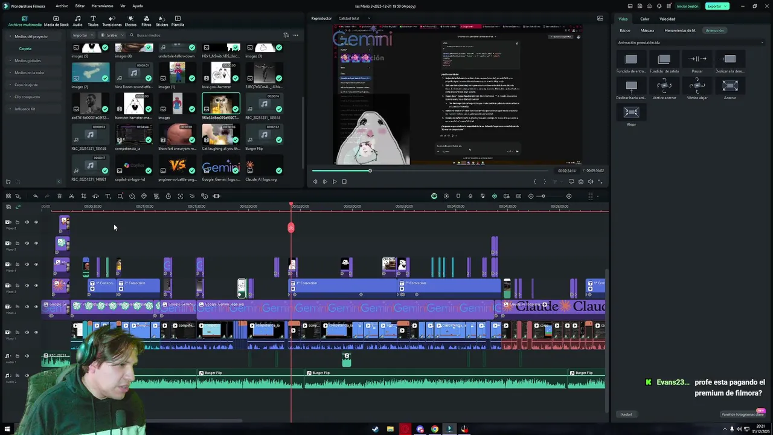Viewport: 773px width, 435px height.
Task: Toggle visibility eye of Video 3 track
Action: 36,286
